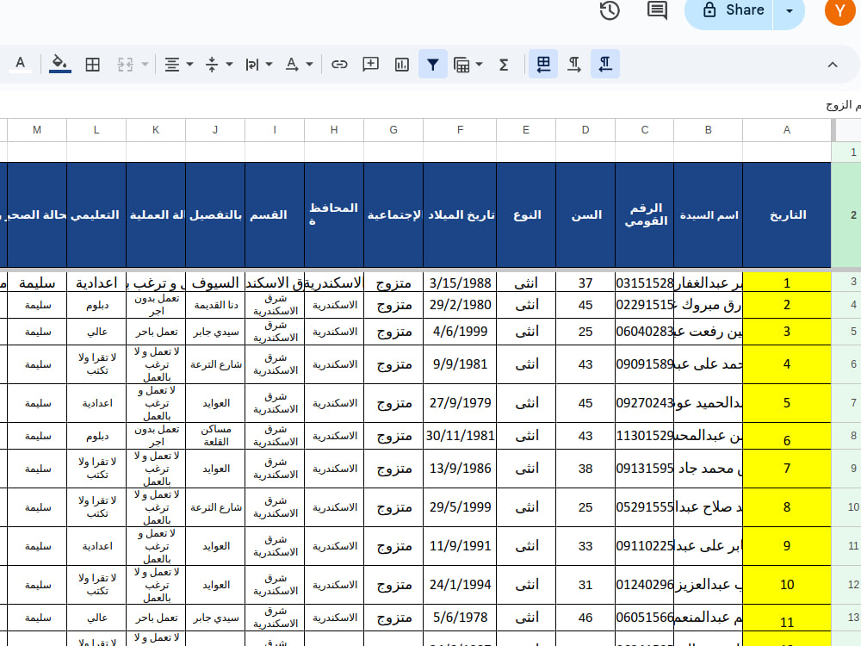Select yellow cell with number 10
The height and width of the screenshot is (646, 861).
point(786,585)
